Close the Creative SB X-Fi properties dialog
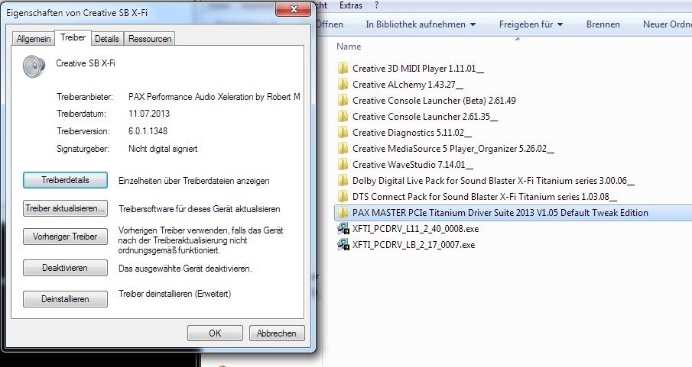This screenshot has height=367, width=692. (294, 9)
